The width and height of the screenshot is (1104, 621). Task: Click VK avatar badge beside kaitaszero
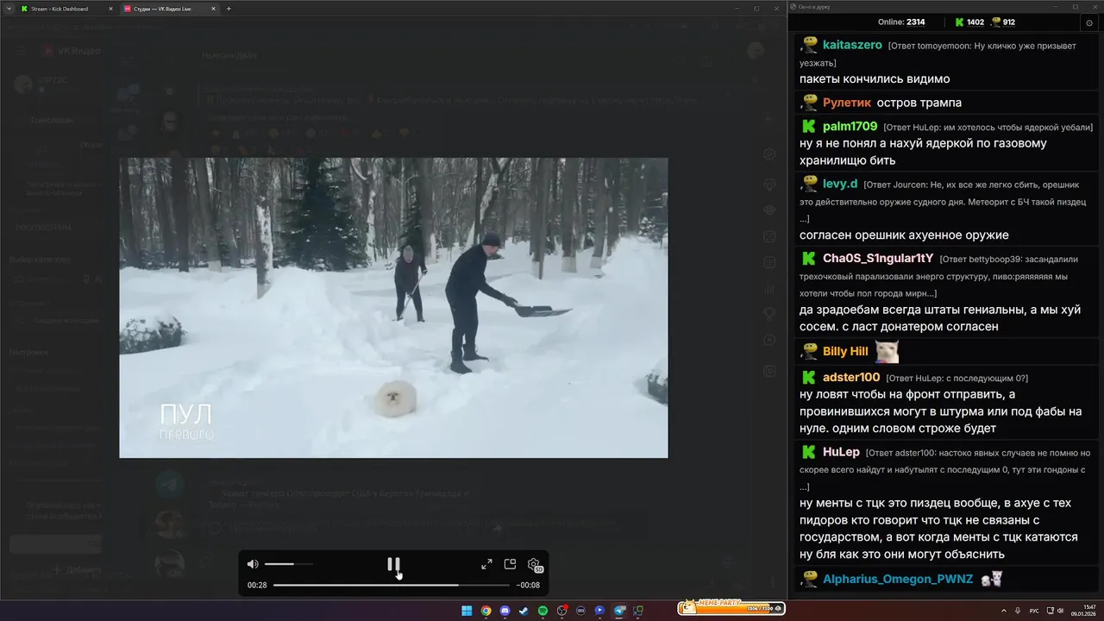pos(809,44)
